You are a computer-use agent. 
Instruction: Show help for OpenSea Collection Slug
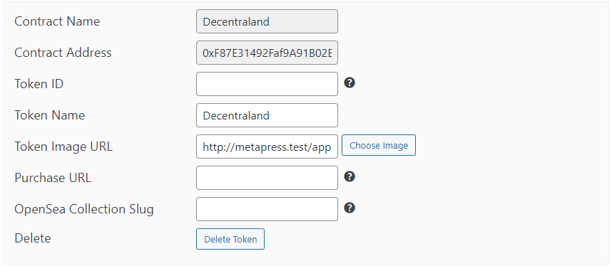tap(350, 208)
